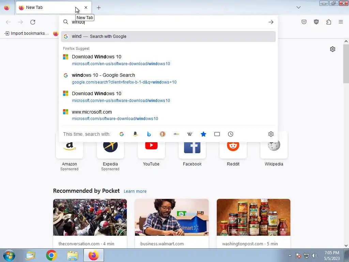Open first Download Windows 10 suggestion
This screenshot has height=262, width=349.
[x=168, y=60]
